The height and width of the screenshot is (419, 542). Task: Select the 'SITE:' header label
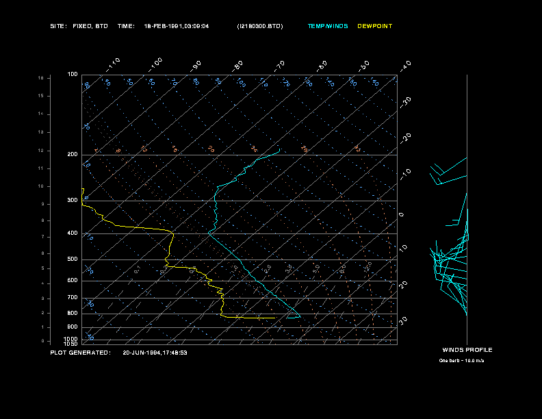[x=58, y=26]
